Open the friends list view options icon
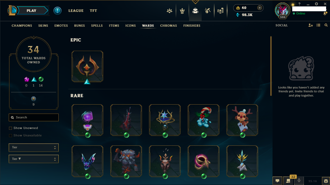The image size is (330, 185). 318,25
